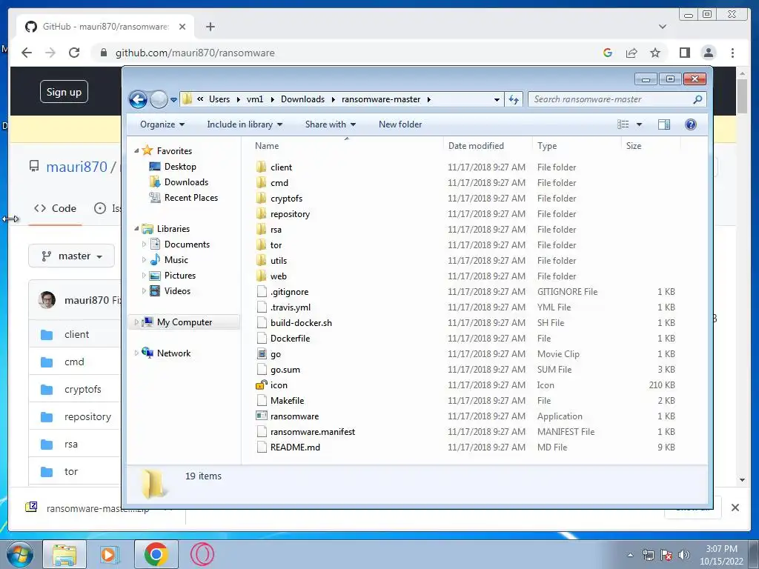Click the New folder button
This screenshot has width=759, height=569.
[x=400, y=124]
